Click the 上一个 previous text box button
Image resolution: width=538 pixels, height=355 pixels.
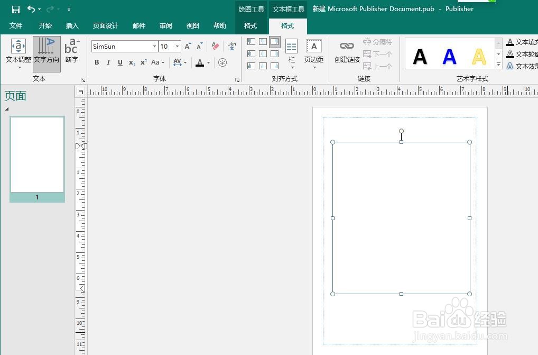377,66
